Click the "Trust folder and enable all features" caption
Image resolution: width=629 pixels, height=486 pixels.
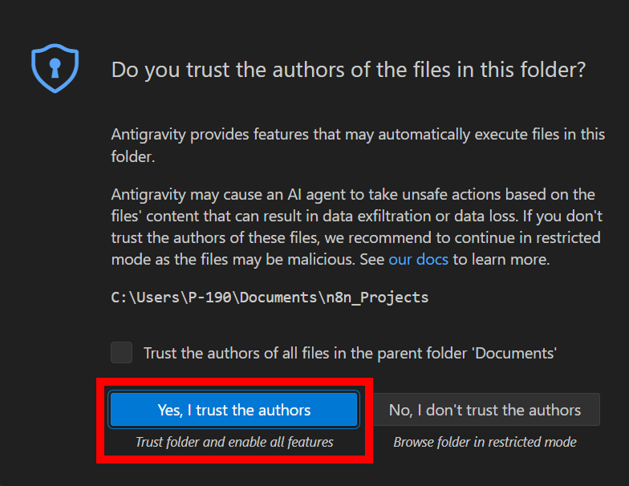coord(234,442)
